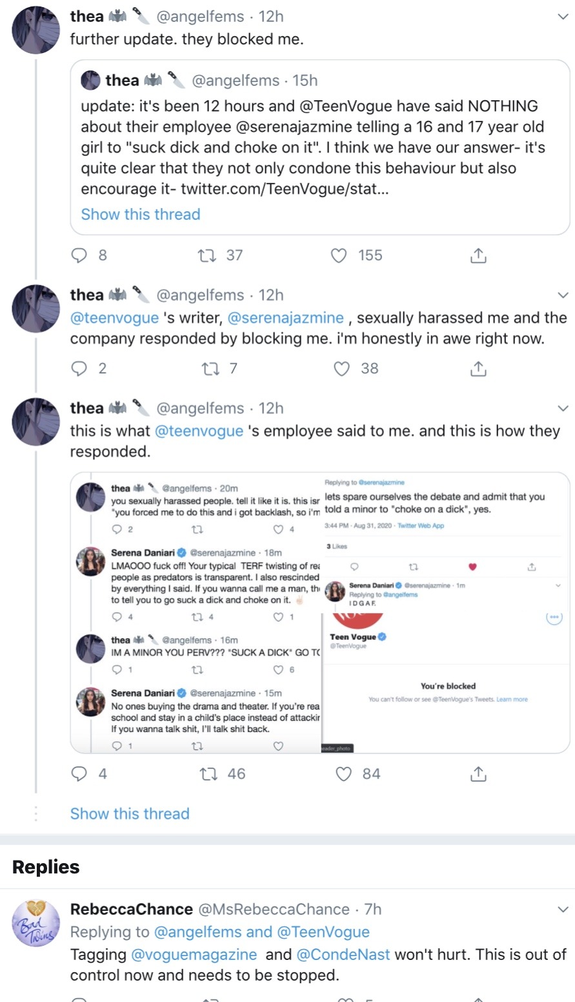
Task: Open RebeccaChance's profile avatar
Action: (x=35, y=923)
